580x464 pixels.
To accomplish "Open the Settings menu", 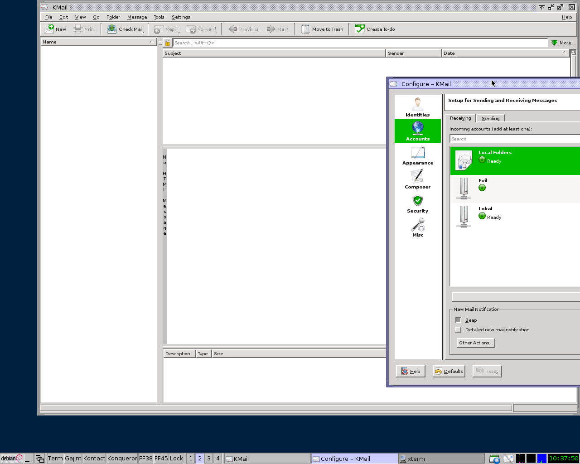I will point(181,17).
